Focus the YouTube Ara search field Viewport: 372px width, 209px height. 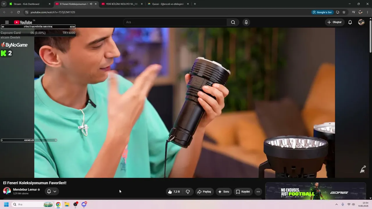coord(175,22)
